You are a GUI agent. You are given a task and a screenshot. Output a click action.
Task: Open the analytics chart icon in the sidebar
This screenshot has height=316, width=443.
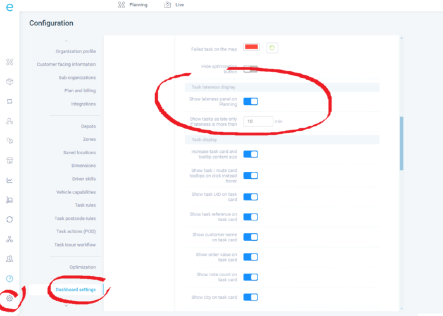[x=9, y=180]
